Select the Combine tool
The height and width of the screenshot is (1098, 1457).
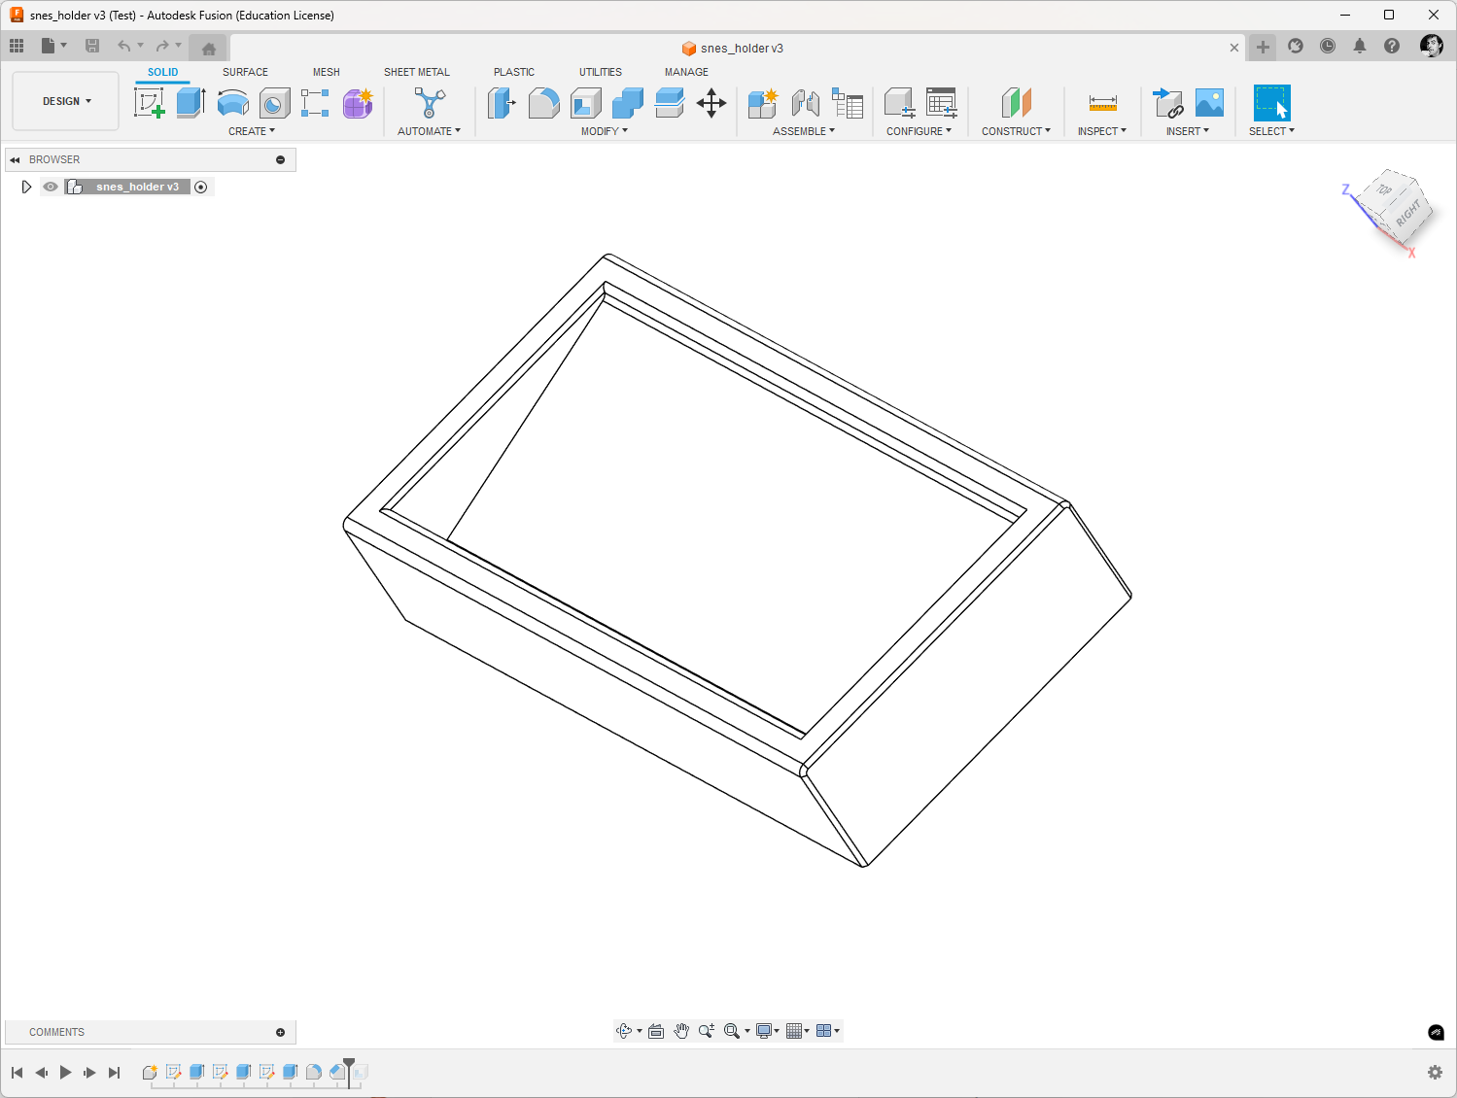(628, 102)
